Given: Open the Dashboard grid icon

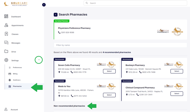Looking at the screenshot, I should pos(6,16).
